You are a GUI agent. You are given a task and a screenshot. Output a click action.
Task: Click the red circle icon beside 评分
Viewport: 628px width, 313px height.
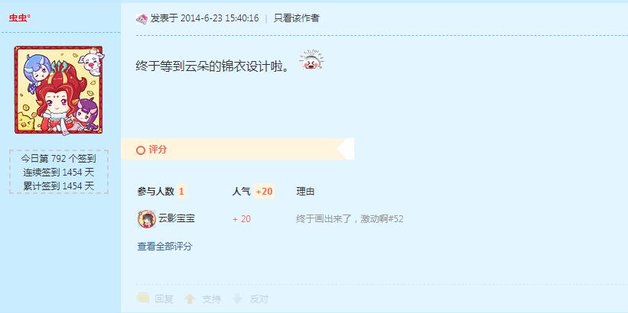click(141, 150)
